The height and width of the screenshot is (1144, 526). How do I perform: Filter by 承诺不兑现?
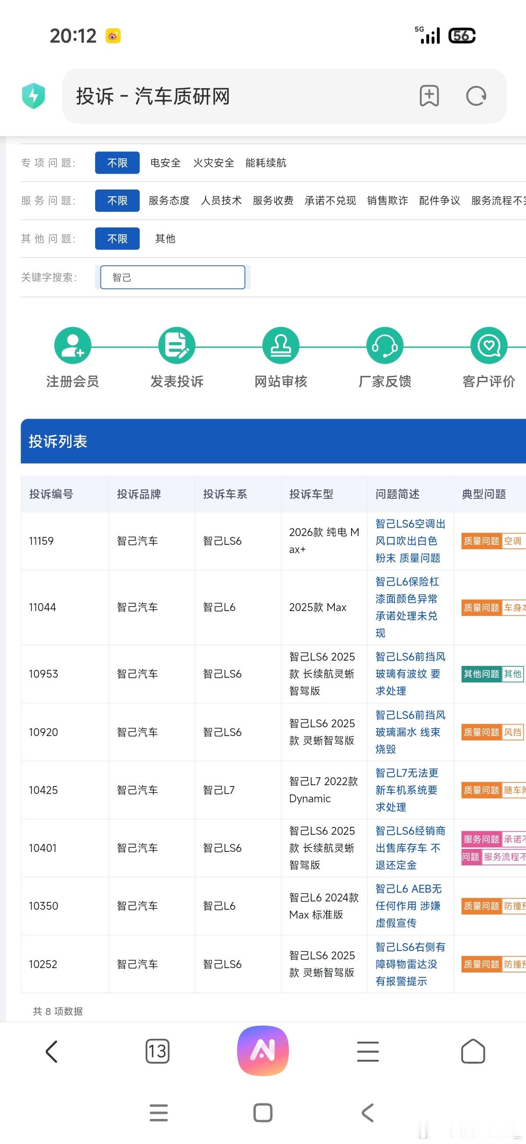pyautogui.click(x=330, y=200)
